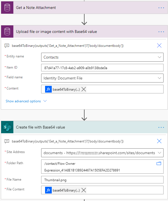Screen dimensions: 168x201
Task: Close the expression comment in the Create file step
Action: pos(159,141)
